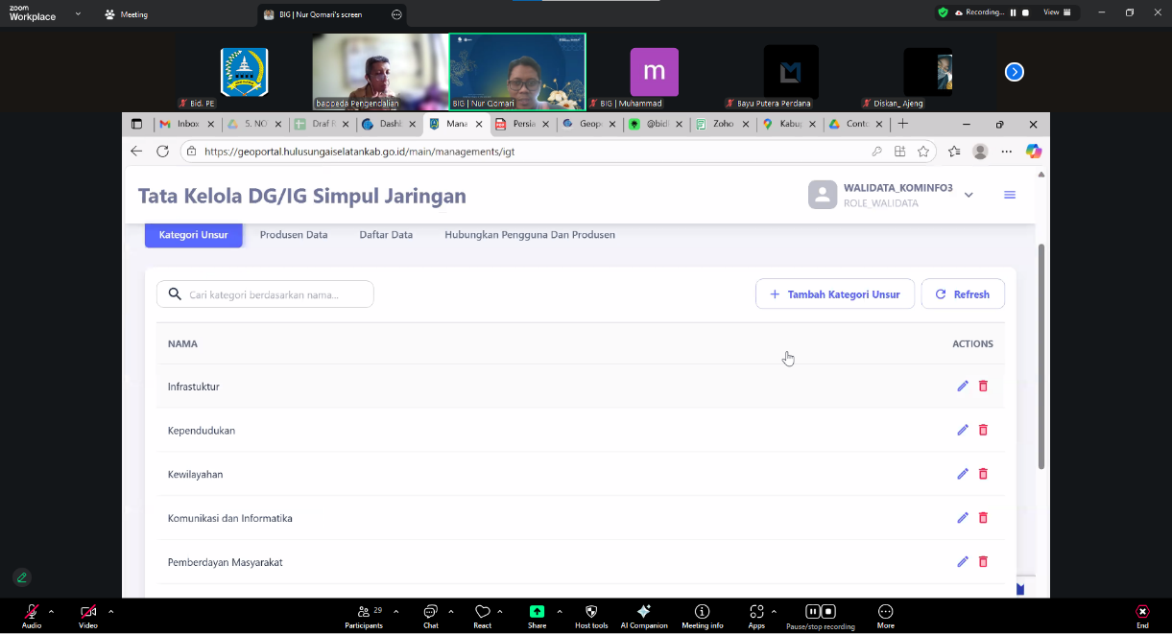Open the hamburger menu in portal header
Screen dimensions: 1172x634
coord(1010,195)
